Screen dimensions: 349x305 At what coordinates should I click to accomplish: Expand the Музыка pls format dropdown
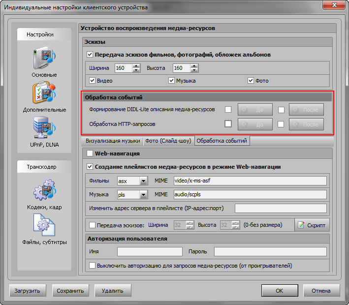point(143,195)
